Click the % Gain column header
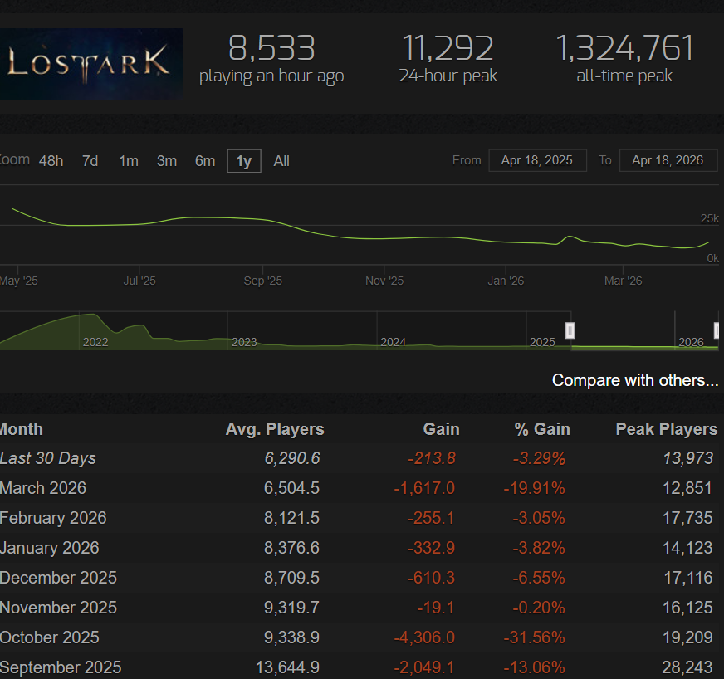724x679 pixels. coord(542,429)
